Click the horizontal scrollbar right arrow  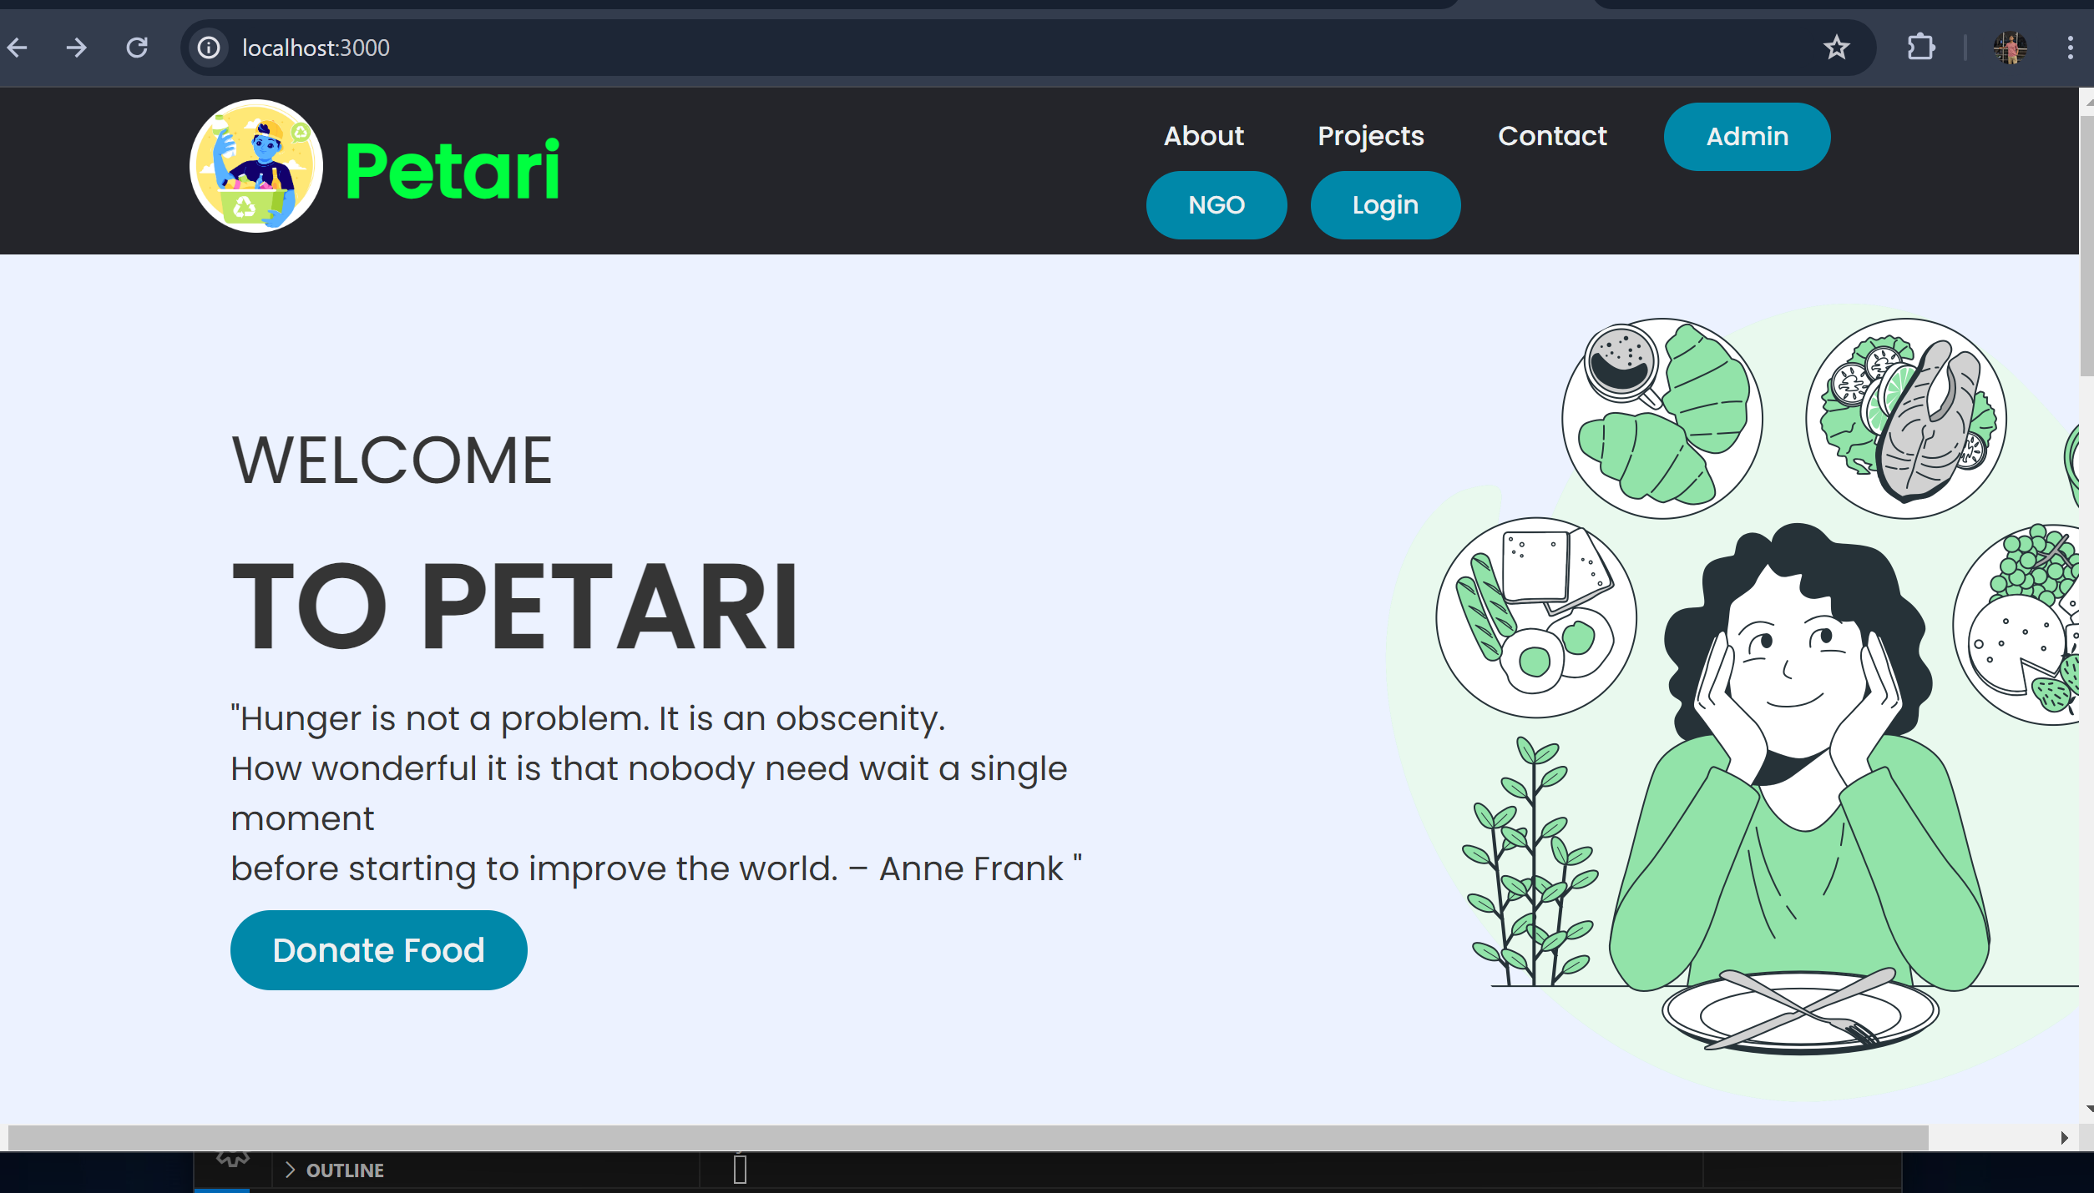pos(2064,1138)
